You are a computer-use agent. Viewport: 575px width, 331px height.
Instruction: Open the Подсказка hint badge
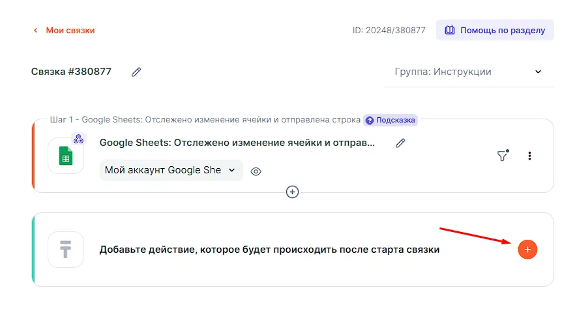[390, 120]
